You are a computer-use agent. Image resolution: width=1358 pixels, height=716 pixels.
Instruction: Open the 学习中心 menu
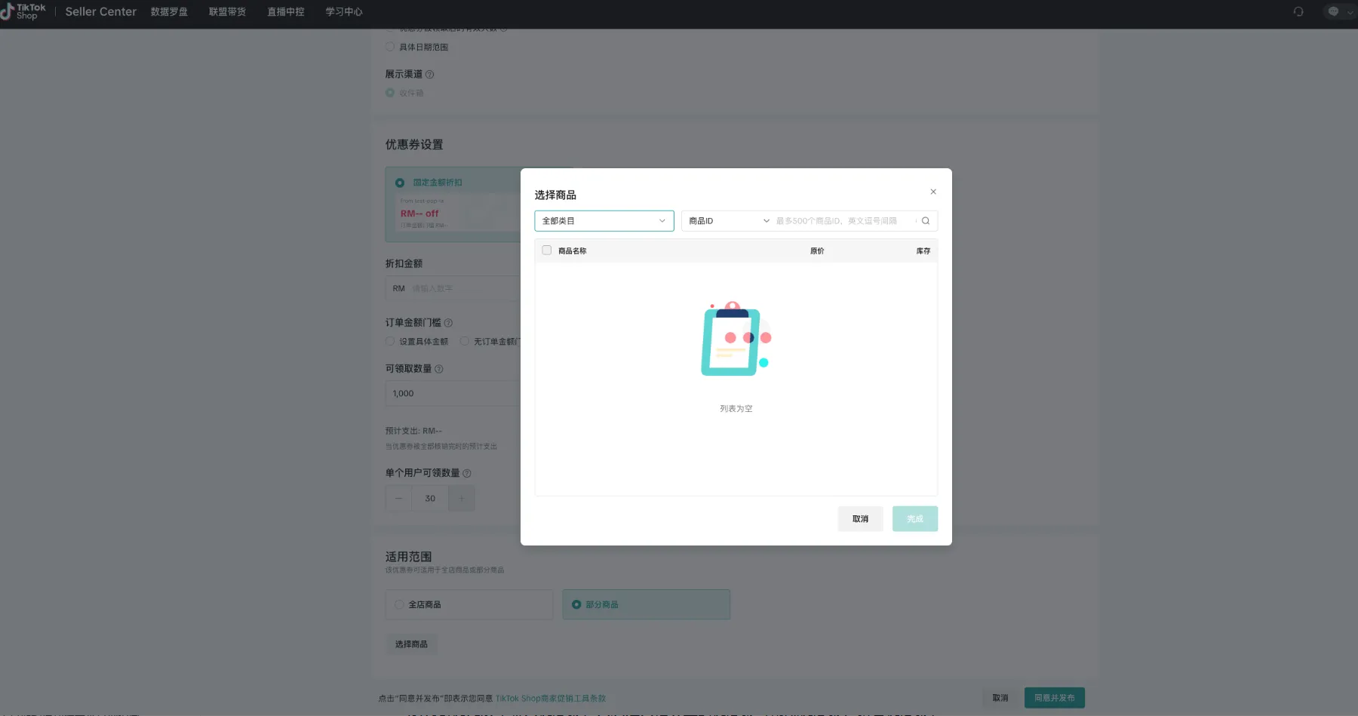point(344,12)
